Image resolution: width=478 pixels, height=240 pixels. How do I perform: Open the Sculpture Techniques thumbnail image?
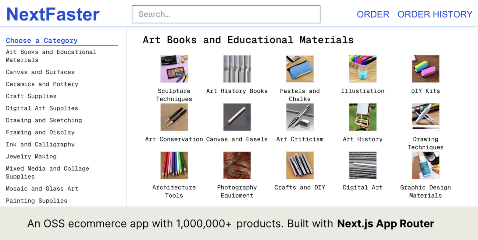point(174,69)
